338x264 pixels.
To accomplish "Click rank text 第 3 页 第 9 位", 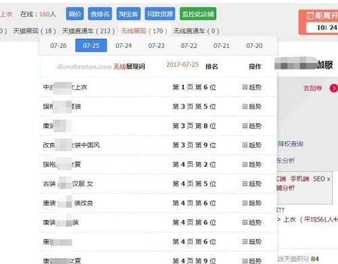I will [x=194, y=145].
